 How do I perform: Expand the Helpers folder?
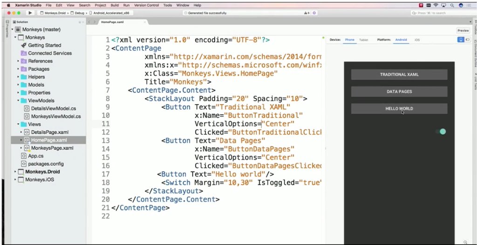click(x=18, y=77)
